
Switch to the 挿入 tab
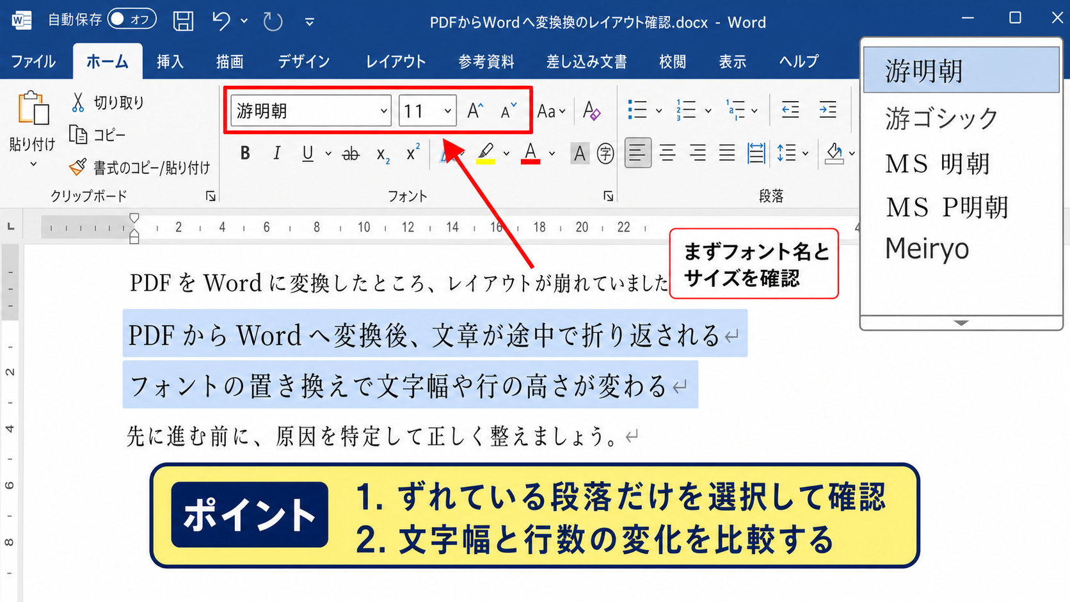click(x=170, y=61)
